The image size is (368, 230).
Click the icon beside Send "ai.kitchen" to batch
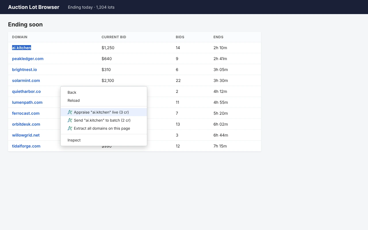(70, 120)
